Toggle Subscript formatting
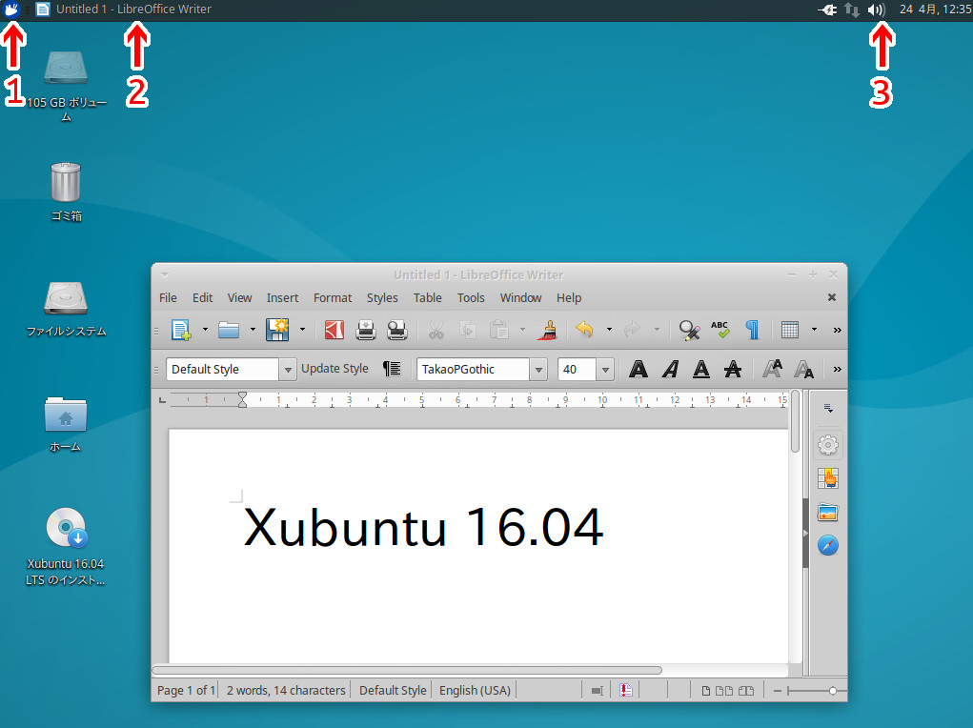This screenshot has width=973, height=728. click(x=803, y=370)
